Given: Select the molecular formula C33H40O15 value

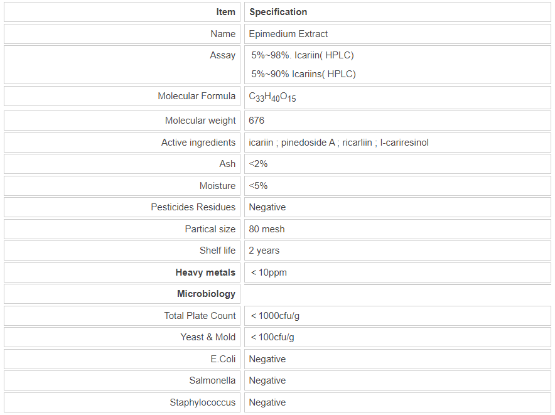Looking at the screenshot, I should tap(272, 97).
